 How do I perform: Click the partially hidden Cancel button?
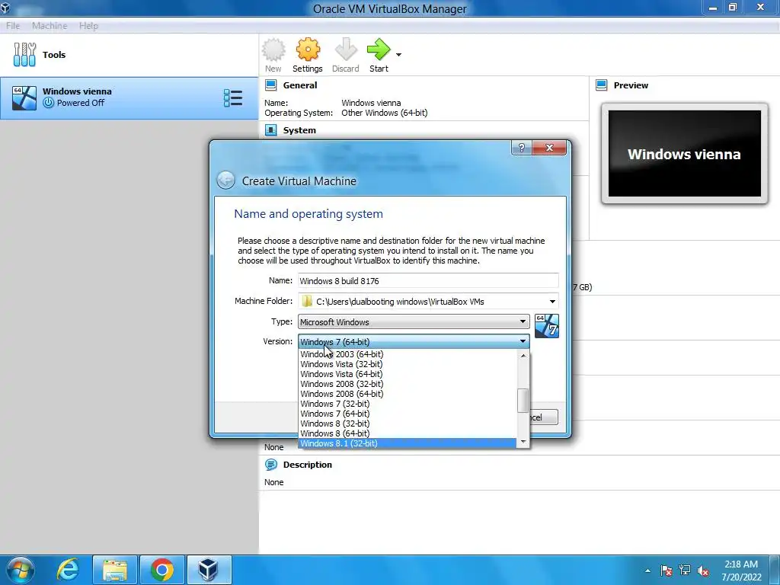click(544, 417)
